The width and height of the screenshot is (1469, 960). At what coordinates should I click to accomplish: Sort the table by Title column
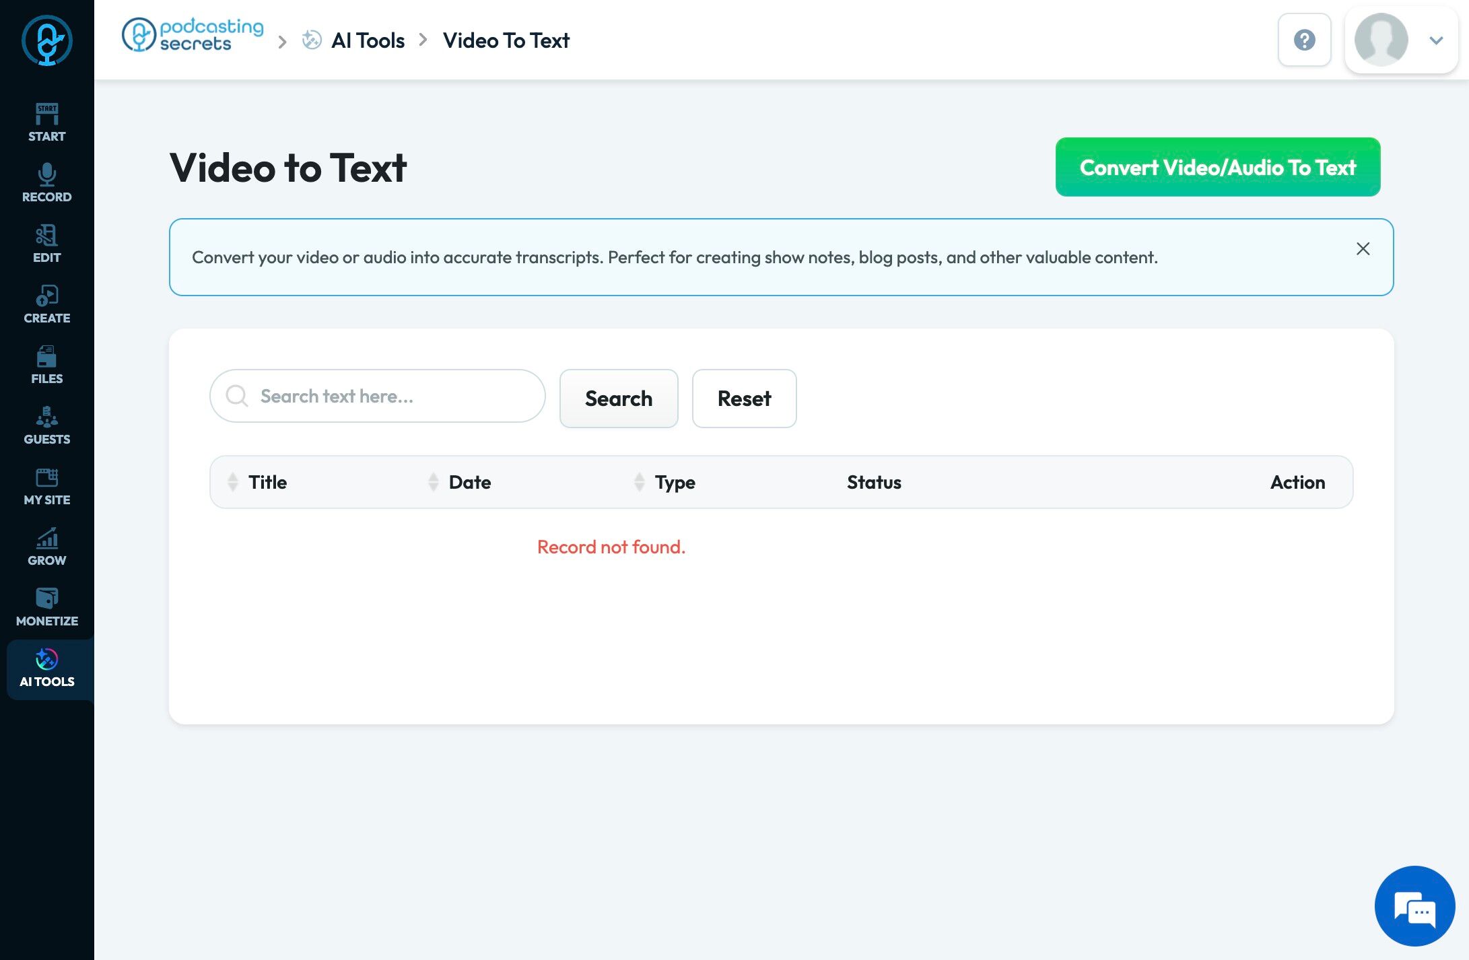point(233,482)
